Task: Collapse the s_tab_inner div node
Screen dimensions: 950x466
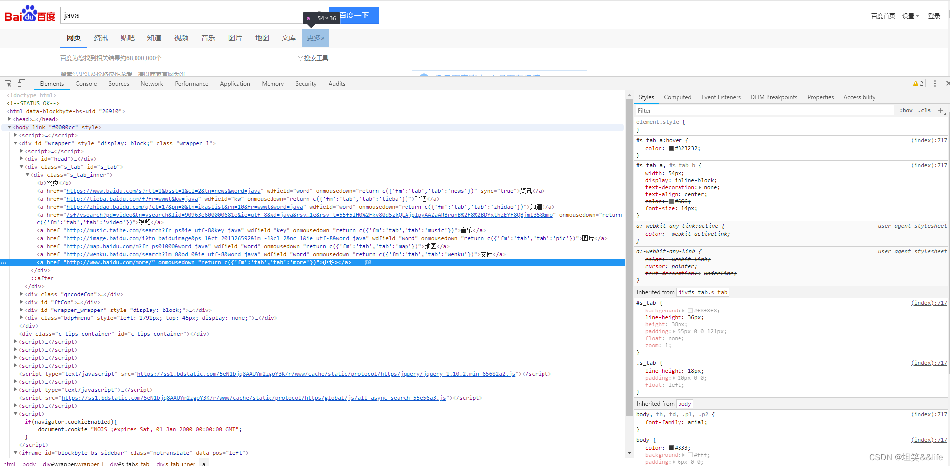Action: click(28, 175)
